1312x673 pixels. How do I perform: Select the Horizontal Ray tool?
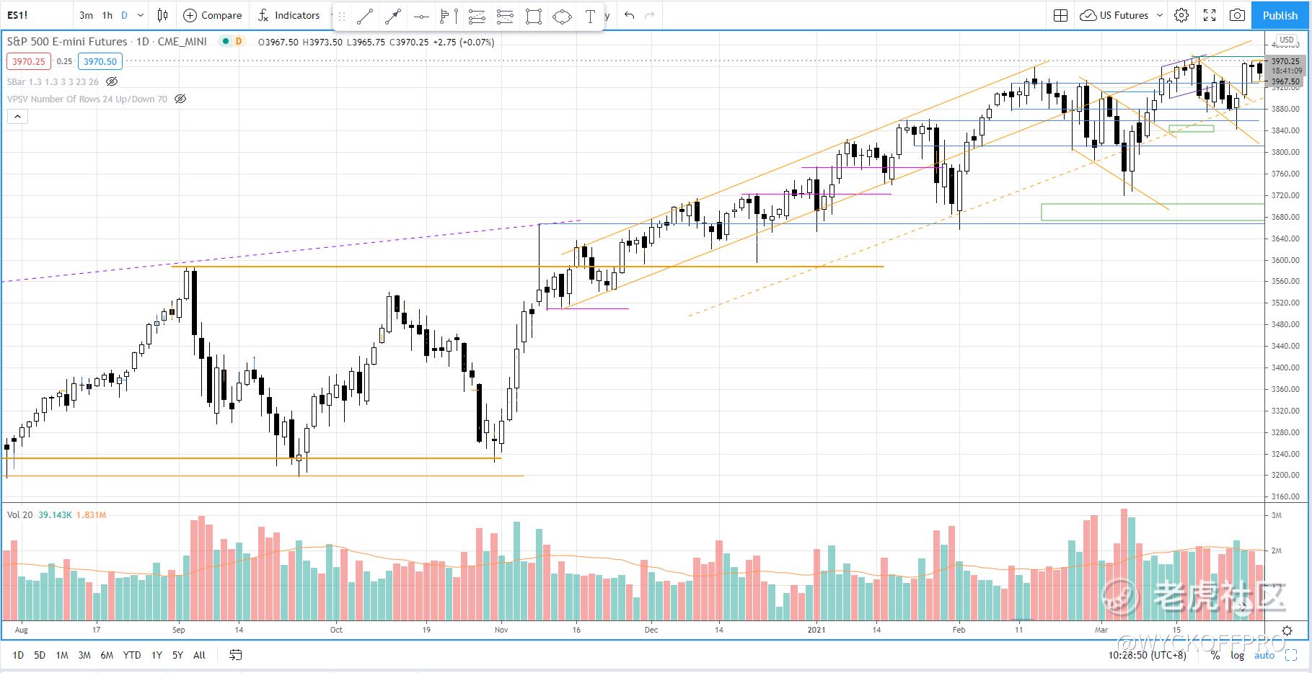[421, 16]
